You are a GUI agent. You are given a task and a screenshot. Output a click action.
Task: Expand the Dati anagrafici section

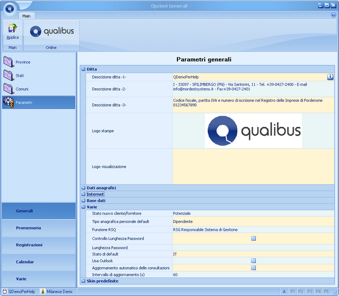tap(83, 188)
